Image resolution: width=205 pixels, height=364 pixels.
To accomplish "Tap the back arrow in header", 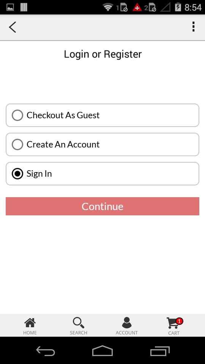I will (x=12, y=27).
